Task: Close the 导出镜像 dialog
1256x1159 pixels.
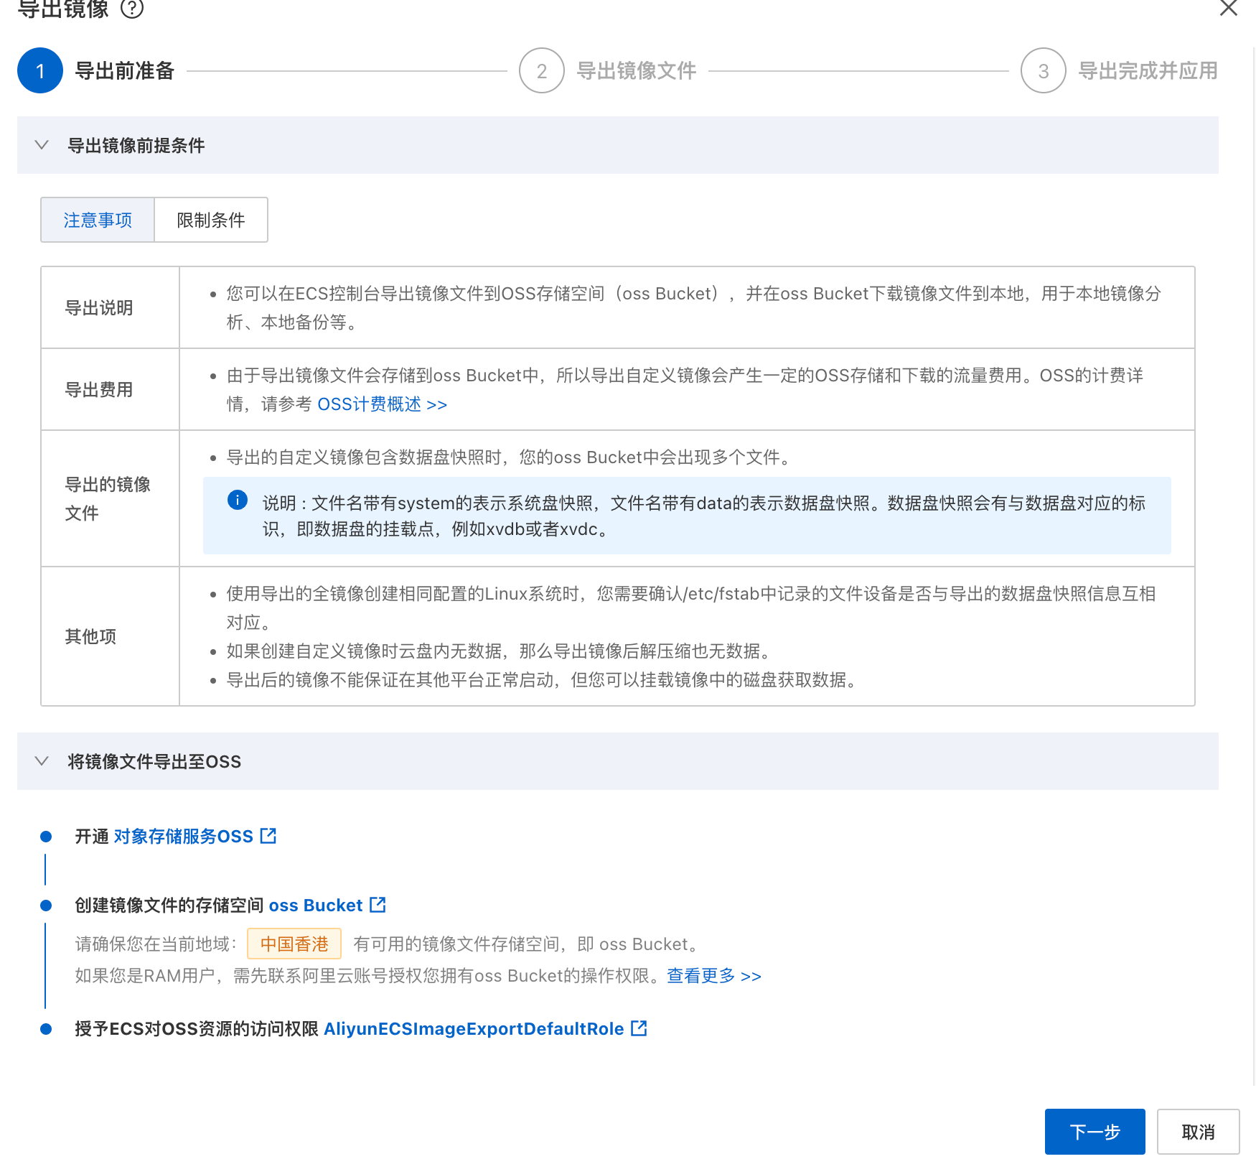Action: tap(1229, 8)
